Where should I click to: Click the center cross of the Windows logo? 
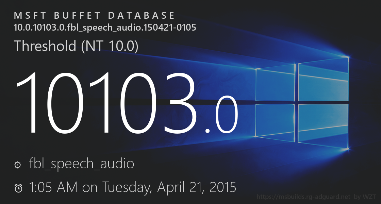[297, 101]
